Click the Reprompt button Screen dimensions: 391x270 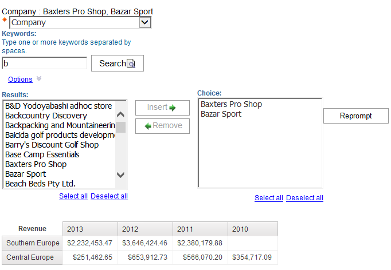pyautogui.click(x=356, y=116)
